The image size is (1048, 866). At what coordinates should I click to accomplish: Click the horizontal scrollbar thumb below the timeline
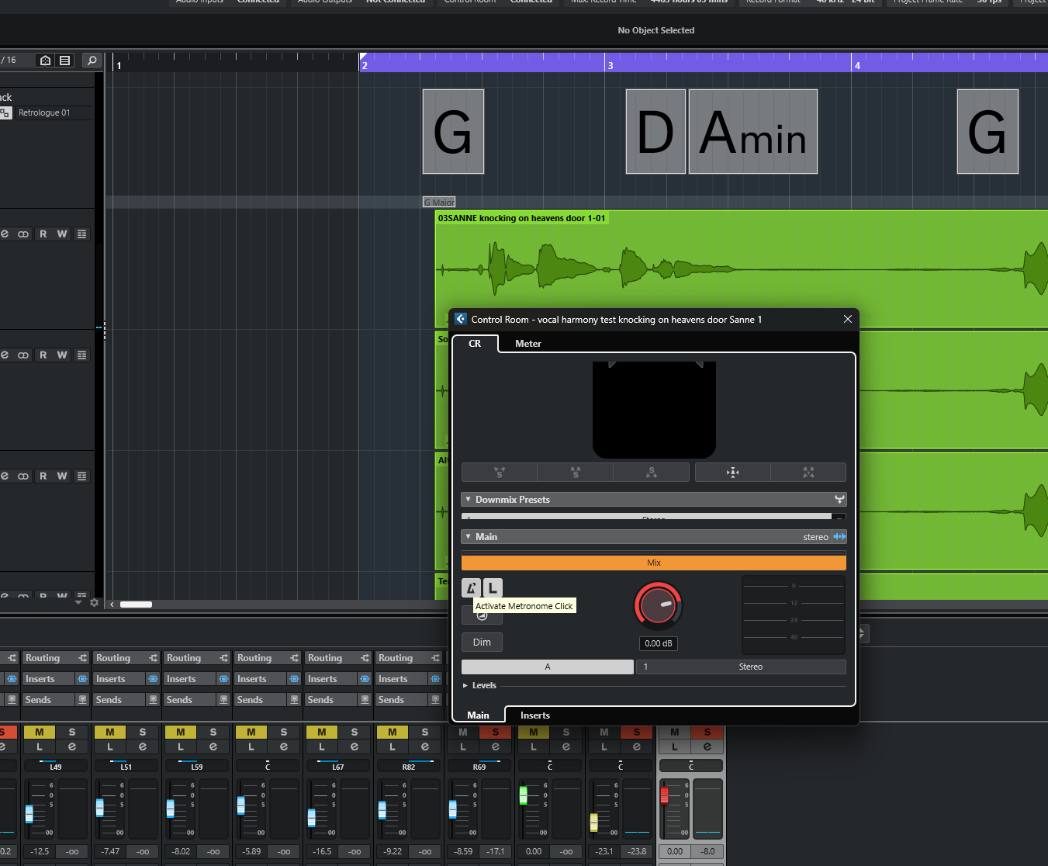click(136, 604)
